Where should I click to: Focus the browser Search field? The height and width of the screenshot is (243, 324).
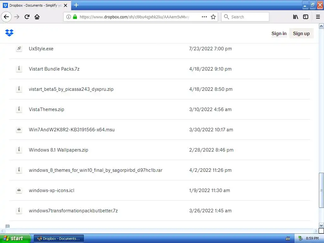(x=245, y=17)
